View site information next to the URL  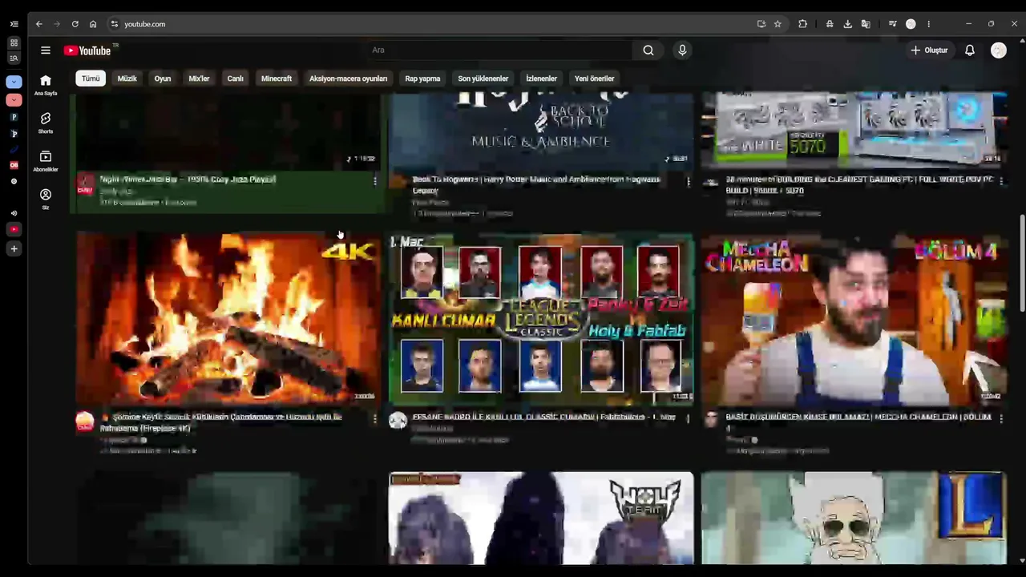click(x=115, y=24)
